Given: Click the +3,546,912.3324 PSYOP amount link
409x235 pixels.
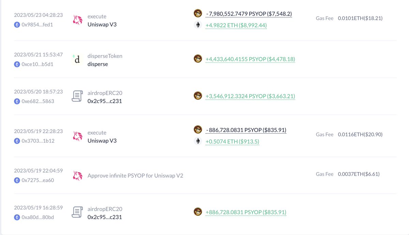Looking at the screenshot, I should 250,96.
